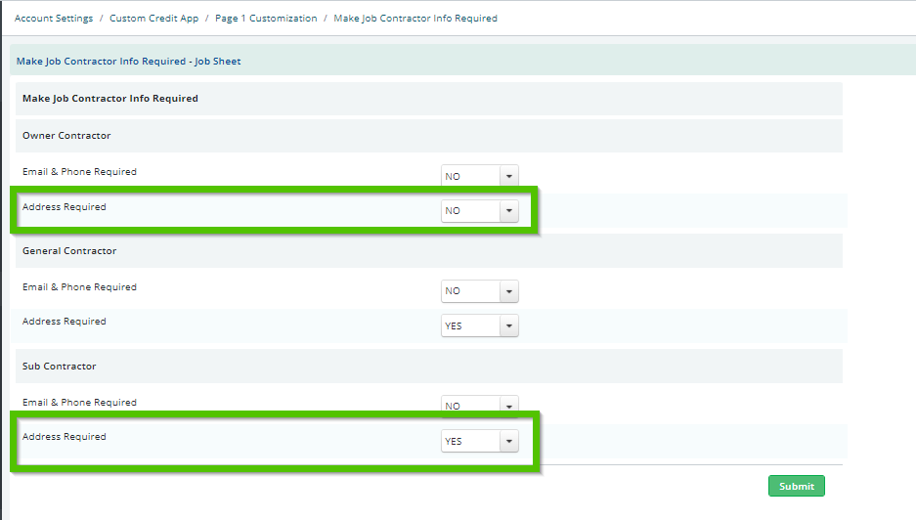Click 'Address Required' label under Sub Contractor
Viewport: 916px width, 520px height.
[x=65, y=437]
